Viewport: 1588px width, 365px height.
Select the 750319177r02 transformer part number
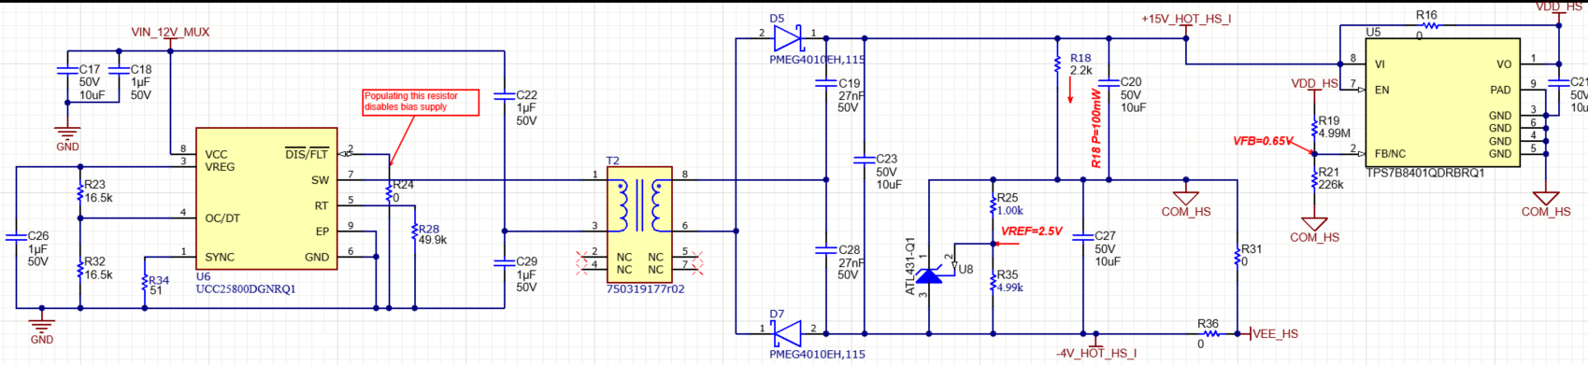point(646,289)
